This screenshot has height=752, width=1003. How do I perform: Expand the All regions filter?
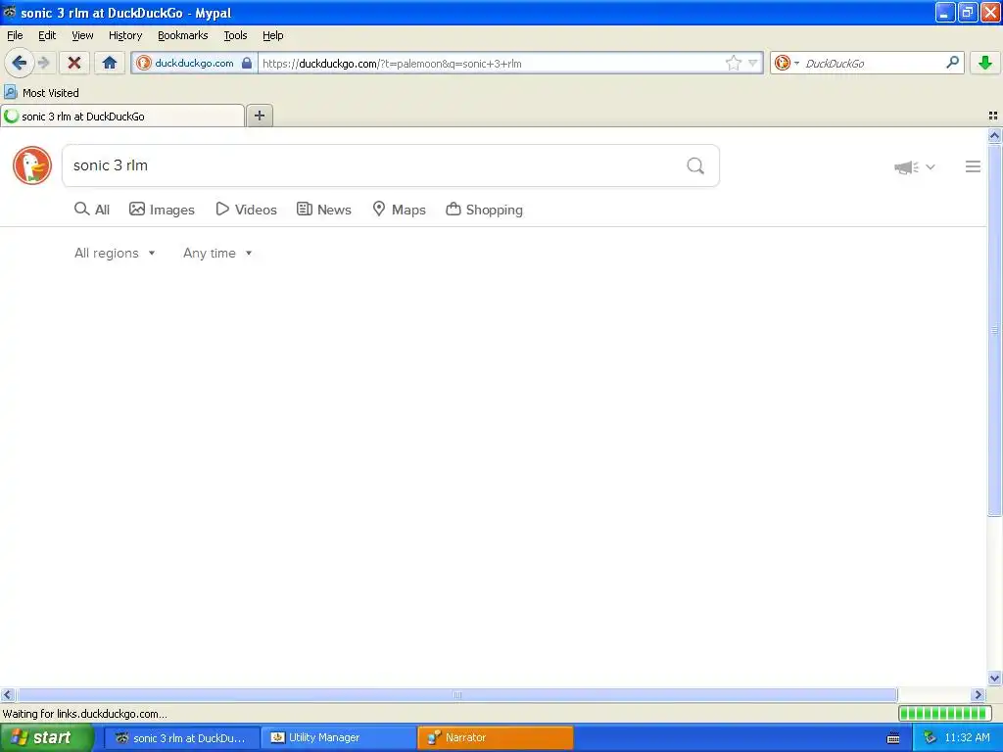pos(115,254)
